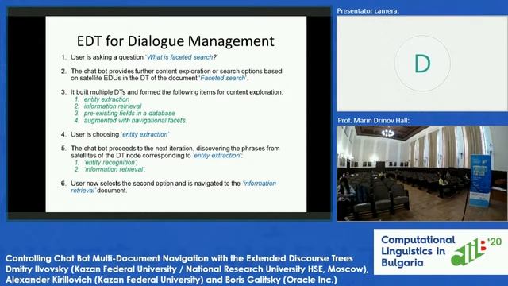Click the author line starting 'Dmitry Ilvovsky'

click(187, 269)
